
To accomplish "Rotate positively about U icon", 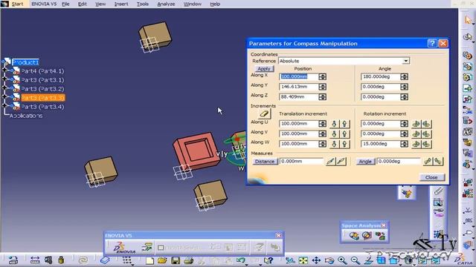I will (426, 124).
